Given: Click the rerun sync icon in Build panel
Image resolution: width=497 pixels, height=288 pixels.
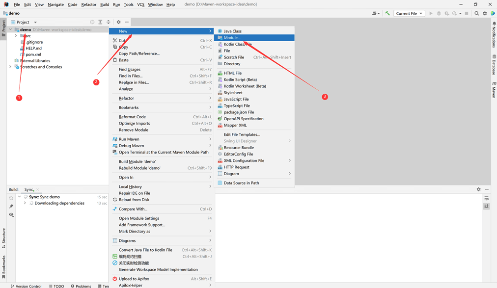Looking at the screenshot, I should 11,198.
